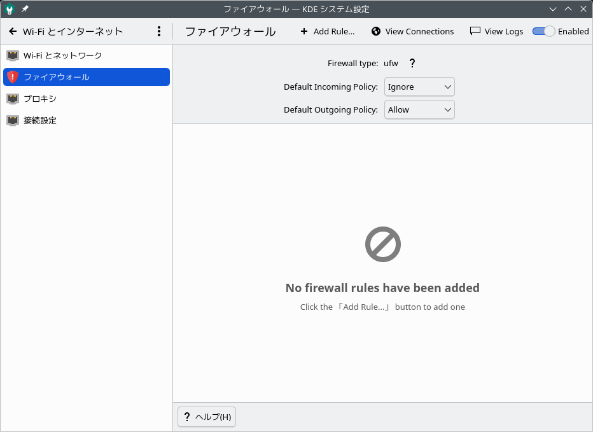Click the ヘルプ(H) help button

(x=207, y=417)
